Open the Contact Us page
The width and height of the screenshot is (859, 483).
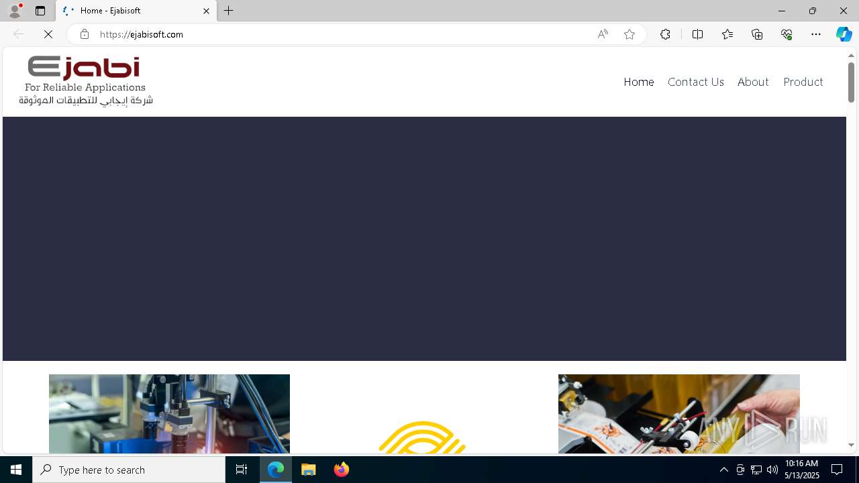[696, 82]
